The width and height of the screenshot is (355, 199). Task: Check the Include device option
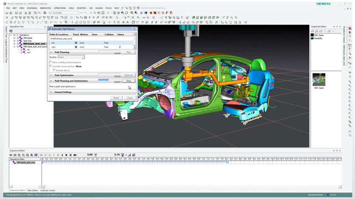(54, 70)
